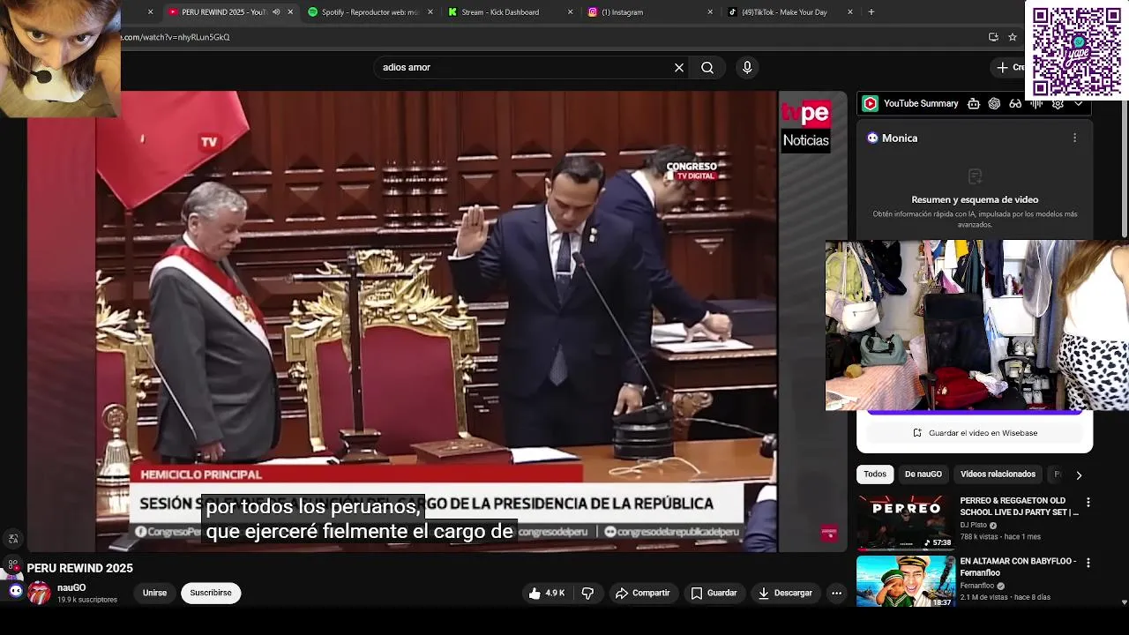The height and width of the screenshot is (635, 1129).
Task: Click the ChatGPT icon in YouTube Summary bar
Action: (995, 103)
